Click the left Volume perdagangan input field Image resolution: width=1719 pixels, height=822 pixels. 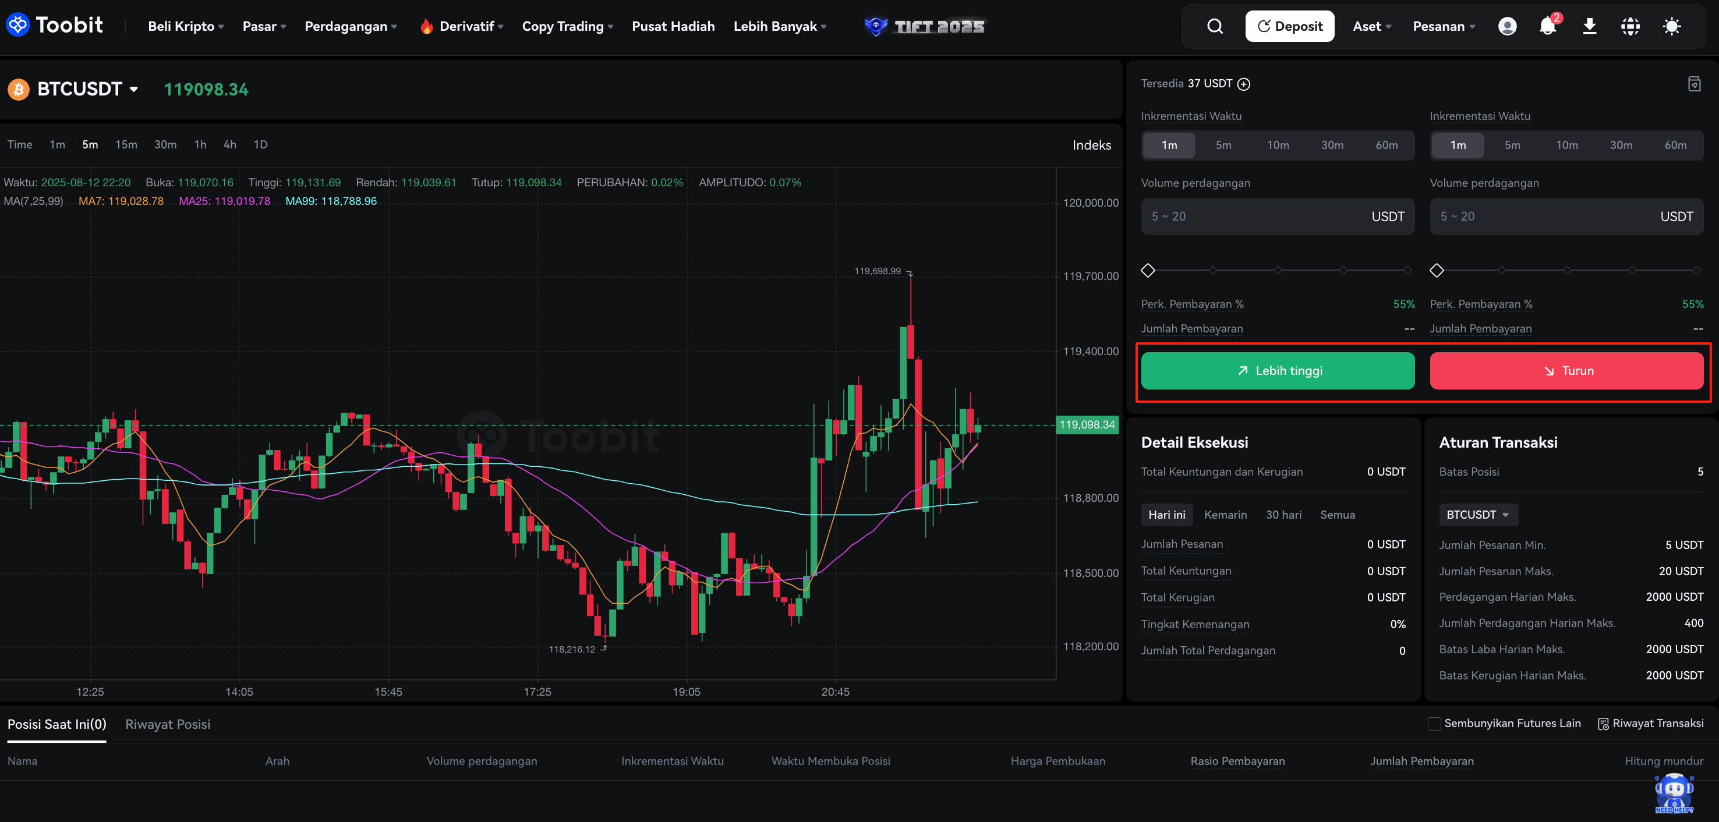pos(1277,216)
